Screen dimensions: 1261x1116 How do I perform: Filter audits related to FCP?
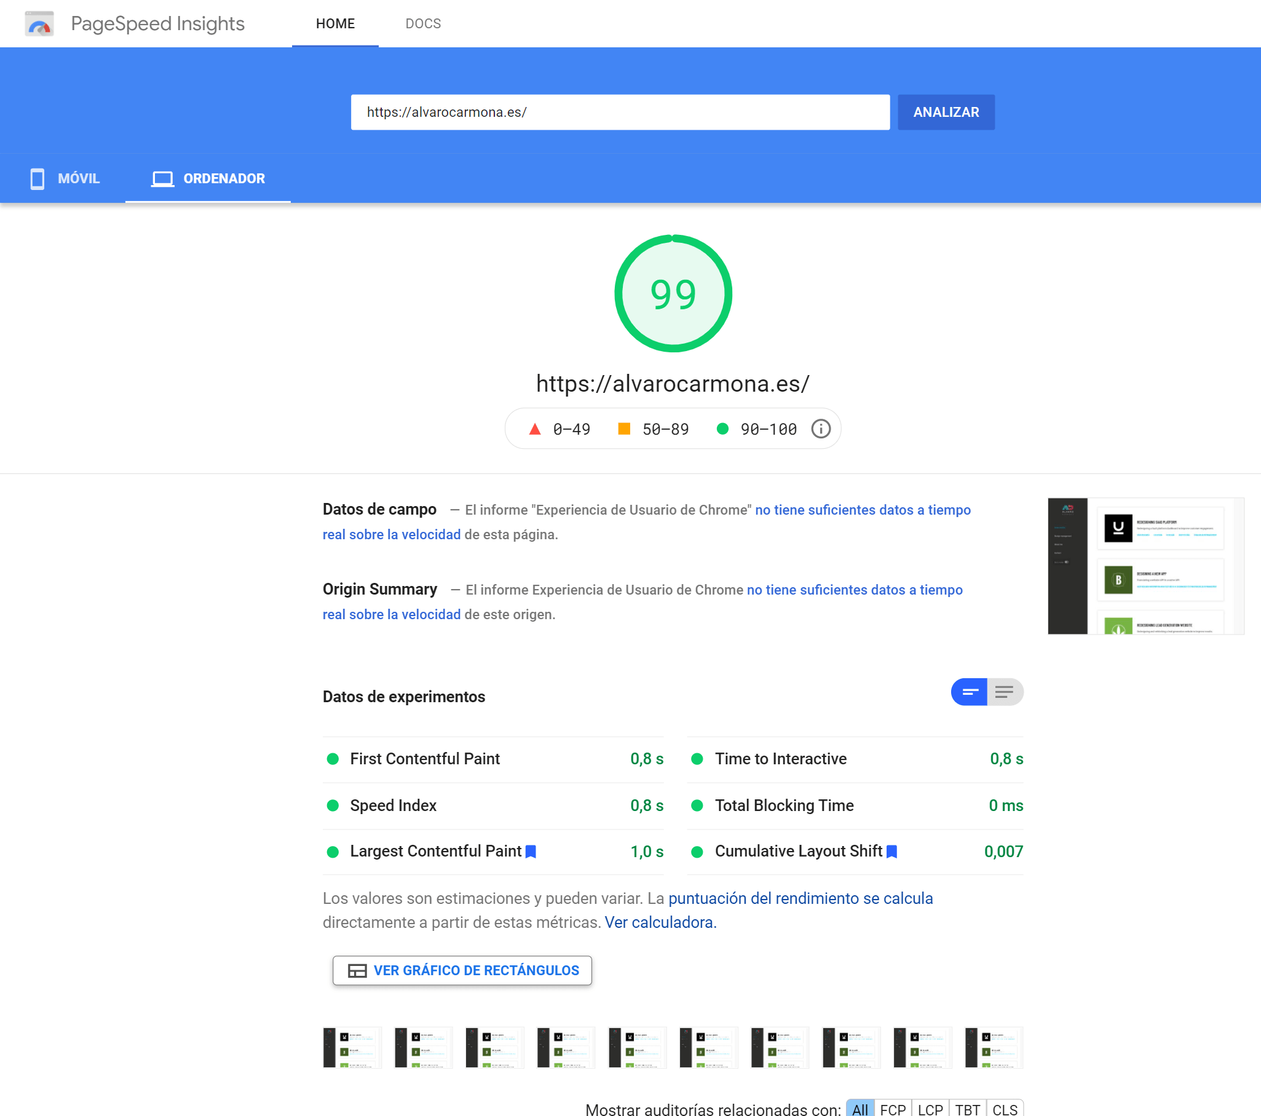click(x=892, y=1109)
